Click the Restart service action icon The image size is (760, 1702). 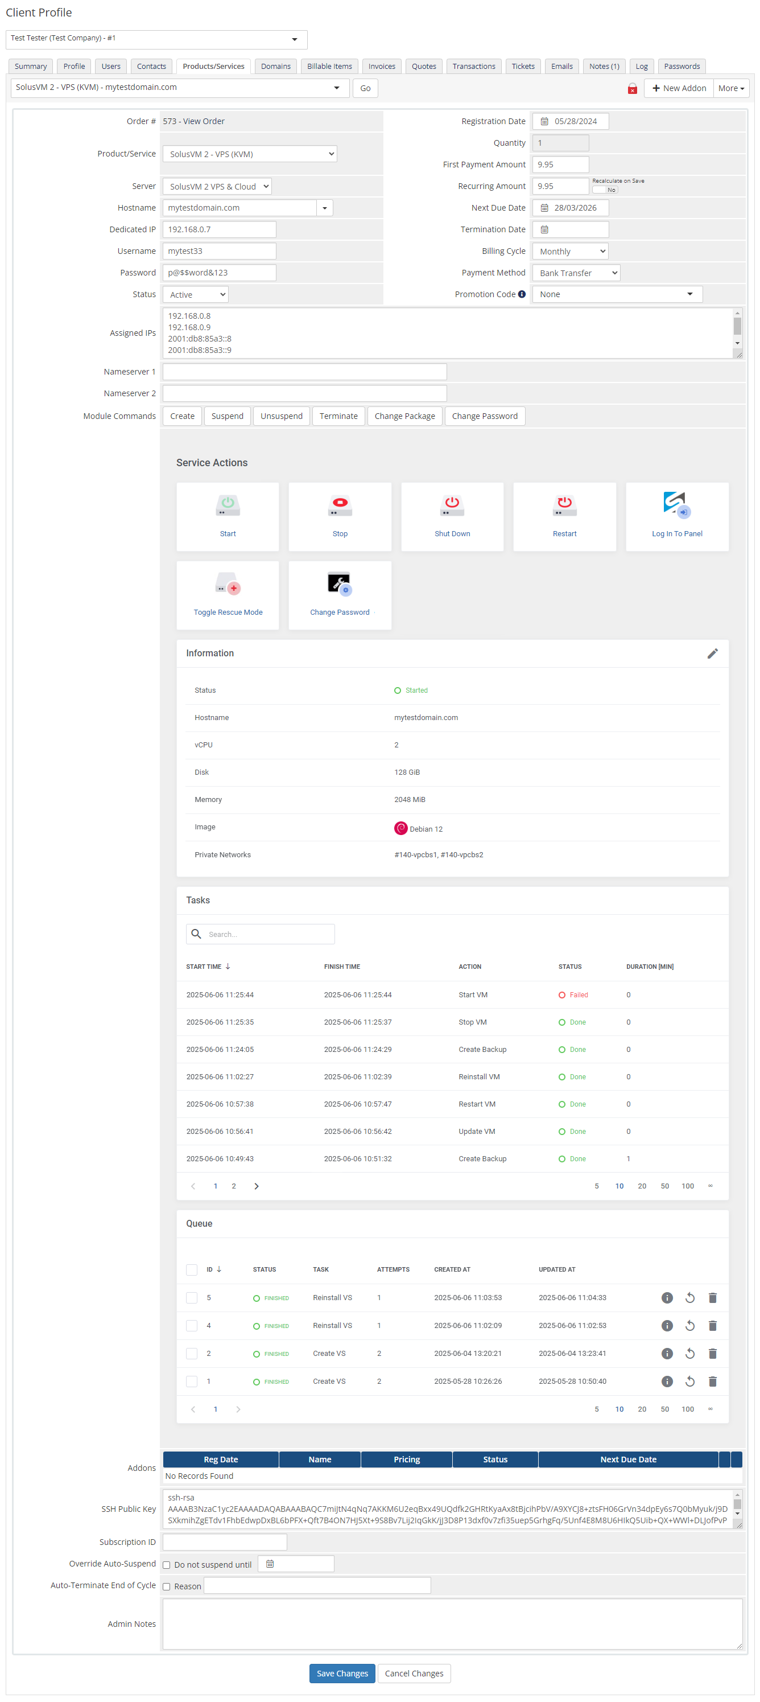564,505
